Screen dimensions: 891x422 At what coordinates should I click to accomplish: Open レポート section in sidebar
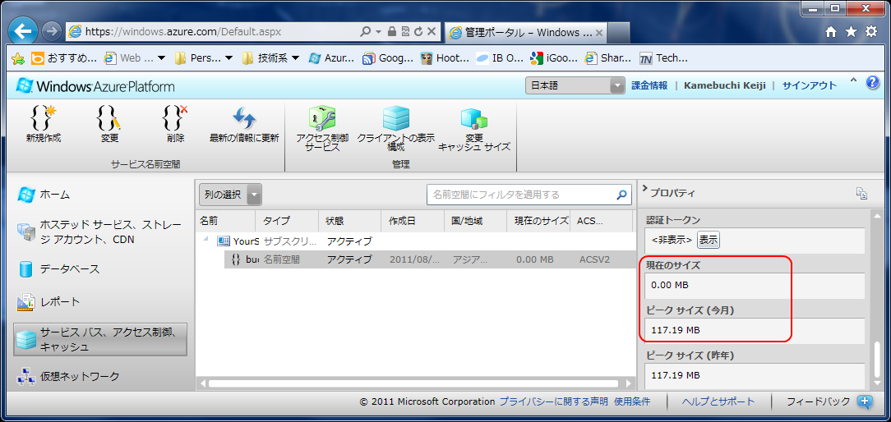[x=48, y=301]
